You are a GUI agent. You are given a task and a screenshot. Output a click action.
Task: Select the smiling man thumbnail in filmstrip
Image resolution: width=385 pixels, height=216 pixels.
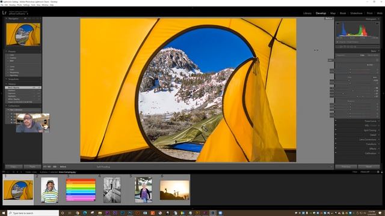click(x=49, y=190)
